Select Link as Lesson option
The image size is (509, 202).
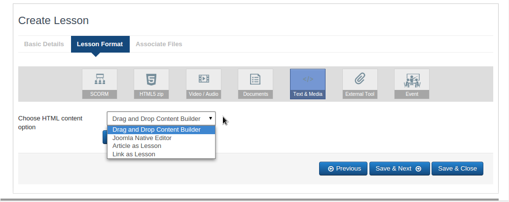click(x=134, y=154)
